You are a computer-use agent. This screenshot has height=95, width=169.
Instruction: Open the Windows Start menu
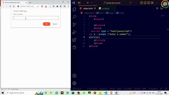tap(3, 93)
